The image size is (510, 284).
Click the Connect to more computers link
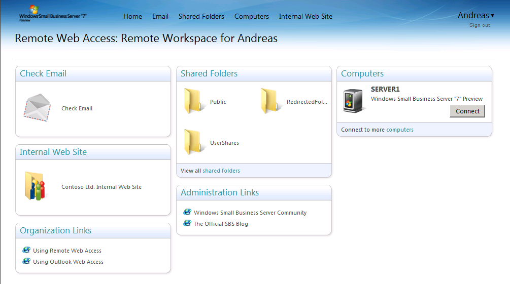(400, 130)
